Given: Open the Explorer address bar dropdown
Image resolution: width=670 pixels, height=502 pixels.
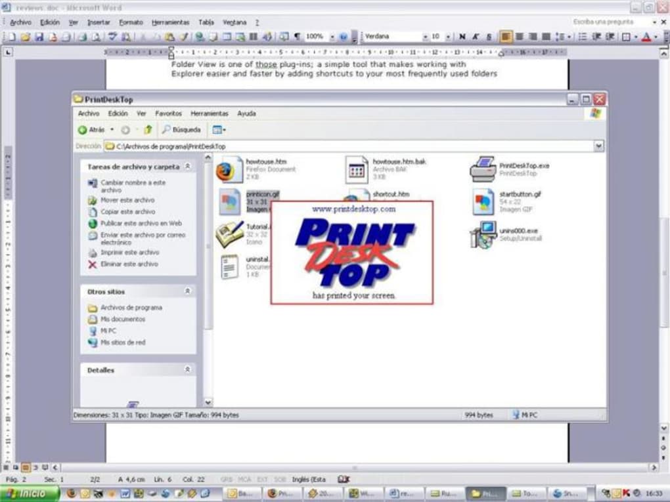Looking at the screenshot, I should 598,146.
